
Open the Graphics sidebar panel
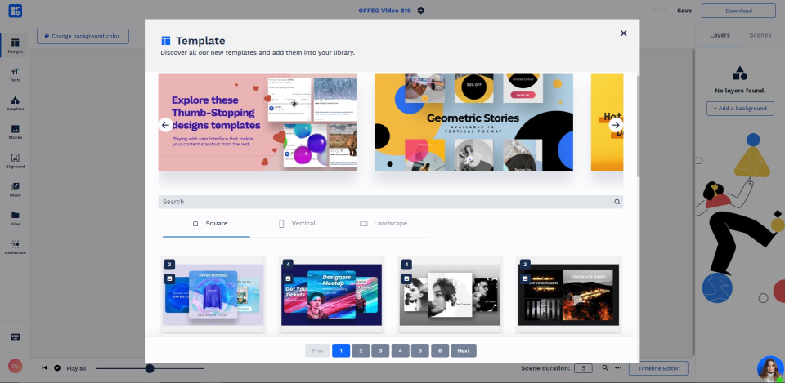[15, 103]
